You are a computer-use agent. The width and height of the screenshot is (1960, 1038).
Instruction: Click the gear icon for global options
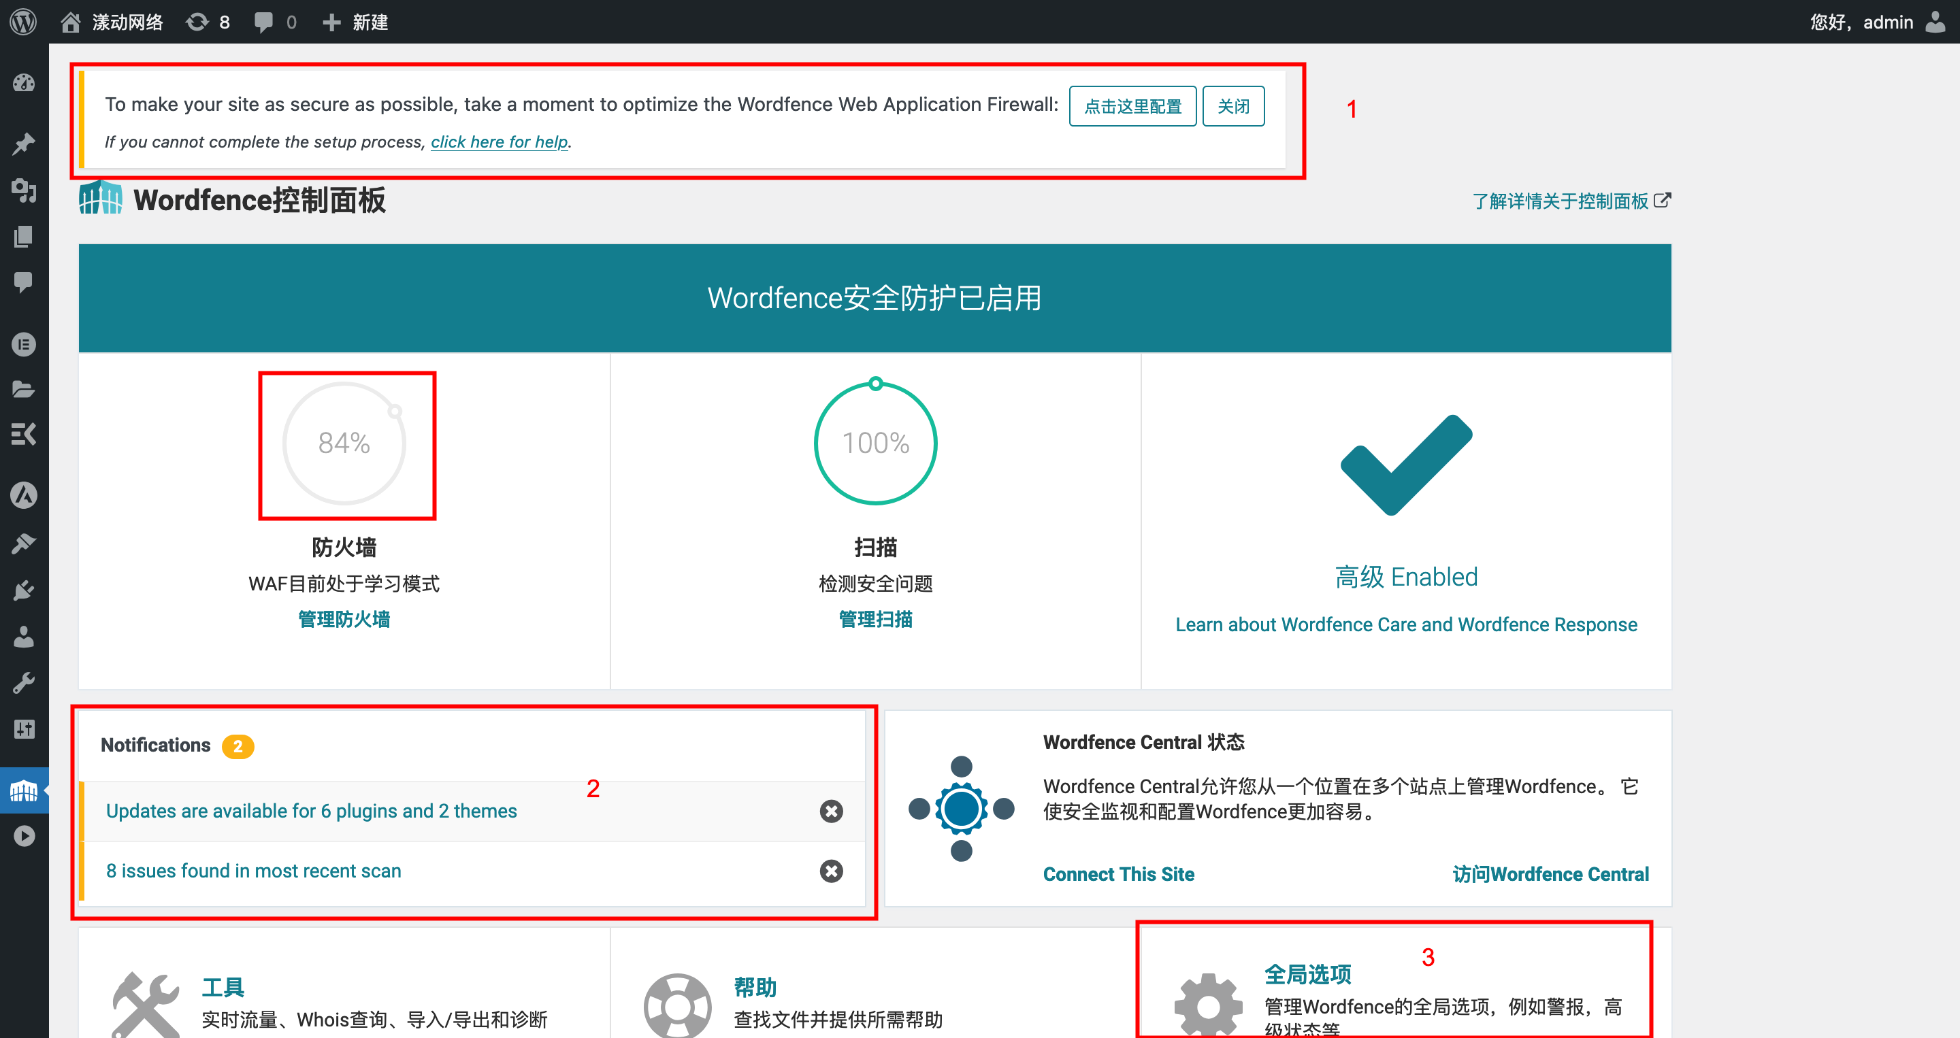(x=1207, y=1005)
